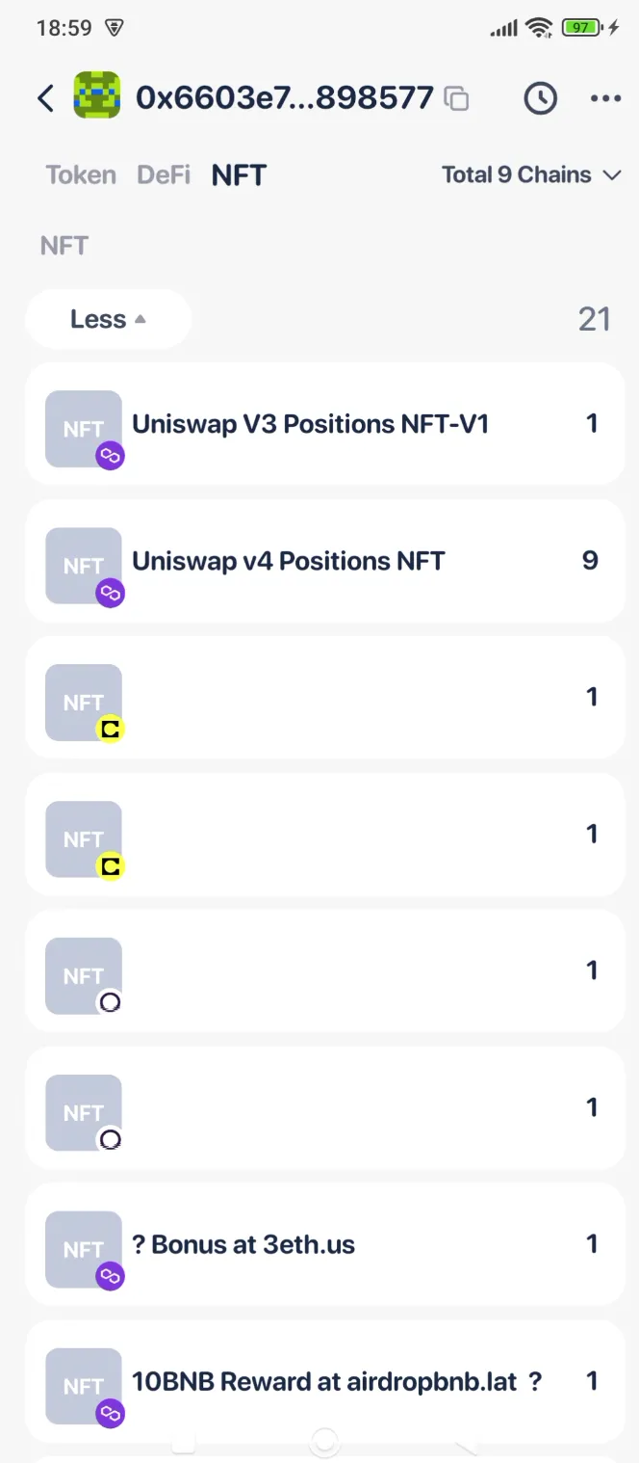This screenshot has height=1463, width=639.
Task: Select the Polygon chain badge on Uniswap V3 Positions
Action: [109, 456]
